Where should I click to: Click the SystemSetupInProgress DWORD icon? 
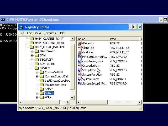click(80, 83)
